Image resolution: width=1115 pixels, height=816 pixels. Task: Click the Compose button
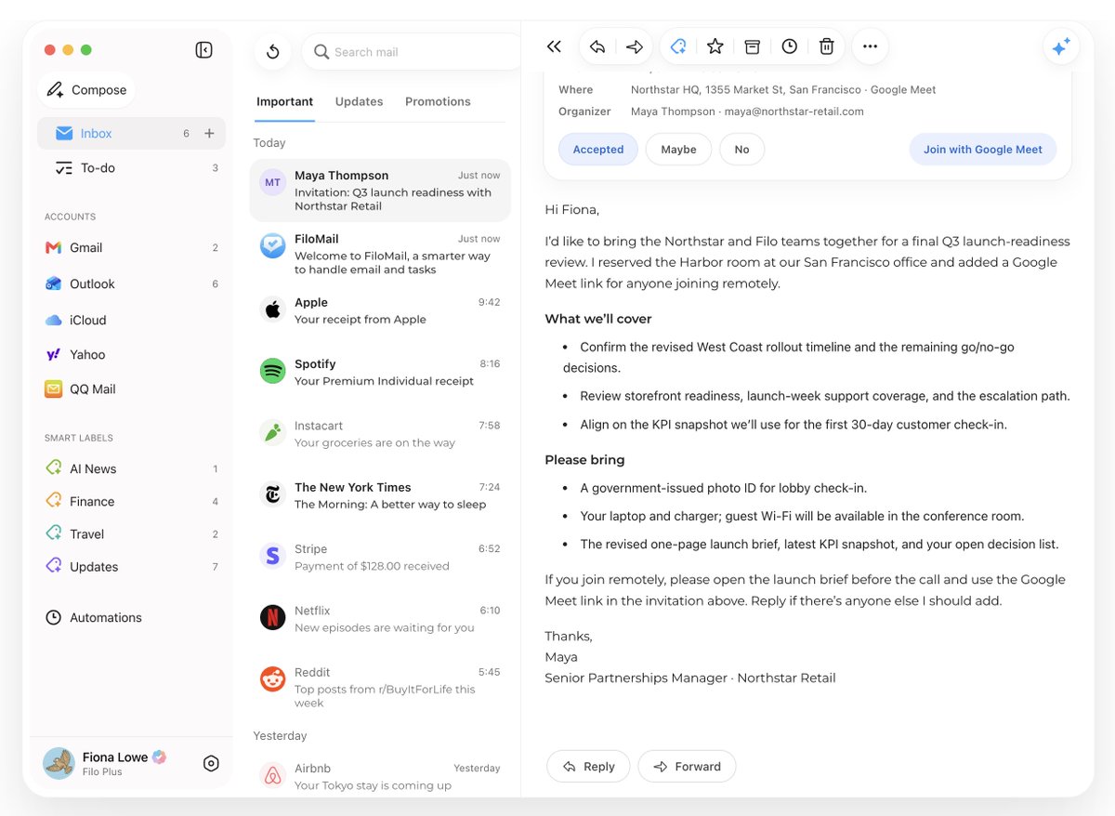(x=86, y=90)
